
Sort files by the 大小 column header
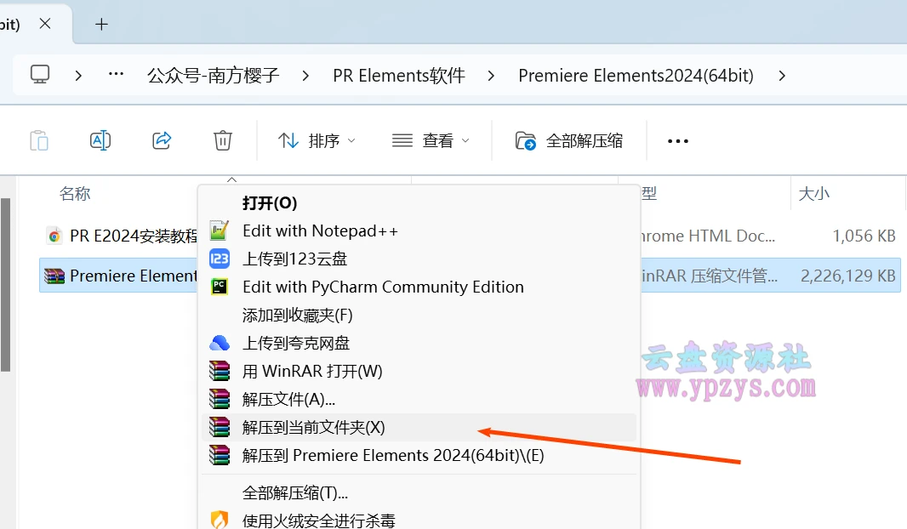pos(814,193)
